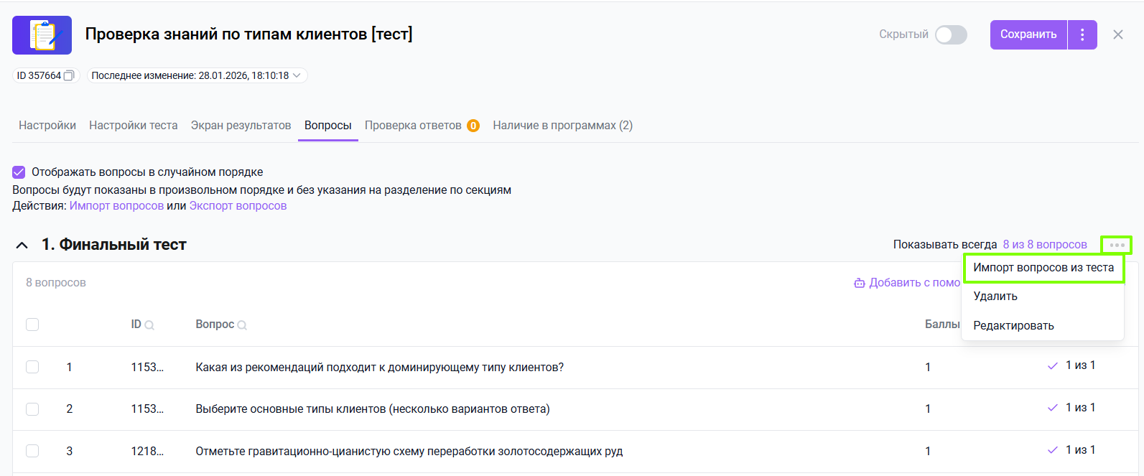The width and height of the screenshot is (1144, 476).
Task: Toggle the Скрытый switch
Action: point(951,34)
